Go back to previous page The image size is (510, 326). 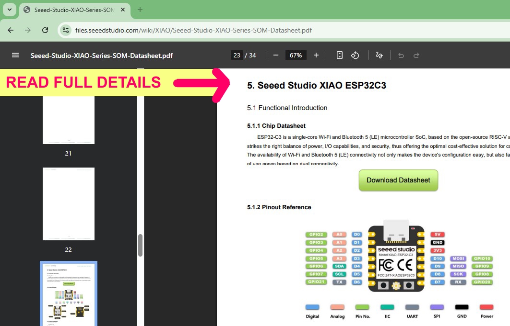[x=11, y=30]
